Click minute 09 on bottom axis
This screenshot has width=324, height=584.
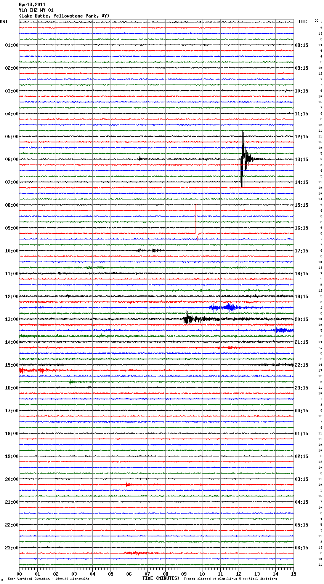point(184,574)
